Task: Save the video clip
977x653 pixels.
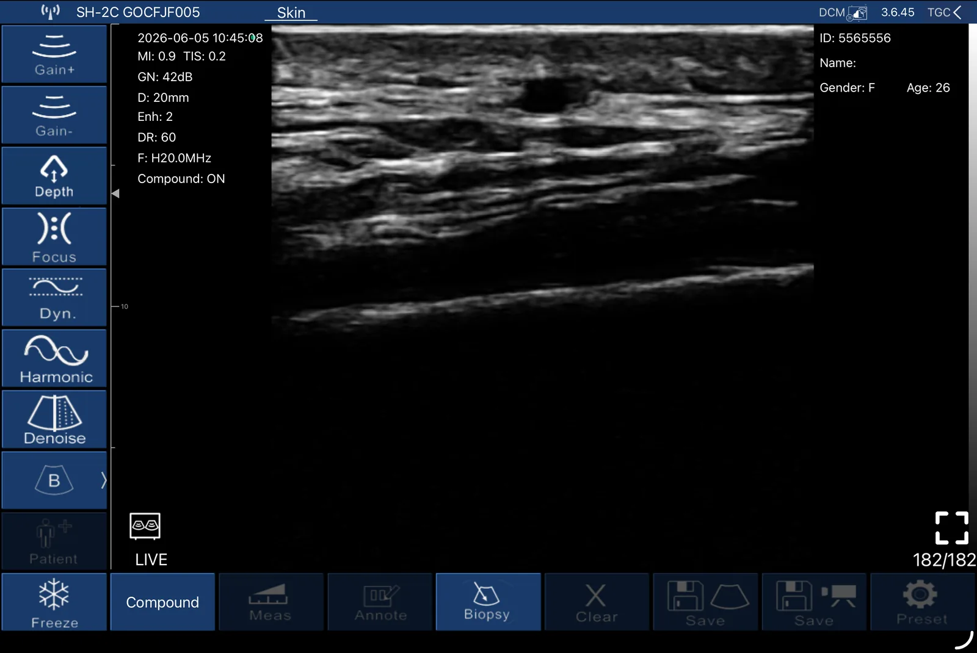Action: click(814, 602)
